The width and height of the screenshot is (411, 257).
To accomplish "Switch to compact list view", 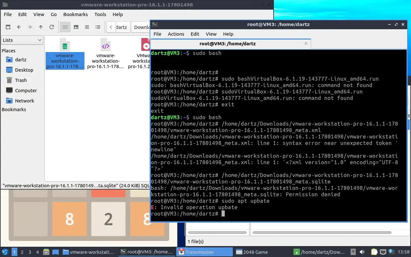I will point(87,27).
